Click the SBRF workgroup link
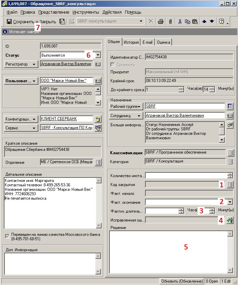 click(x=151, y=106)
